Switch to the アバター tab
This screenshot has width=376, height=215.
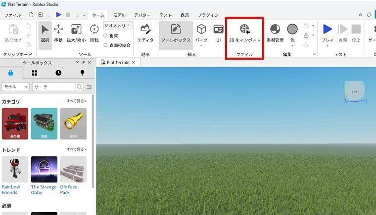142,15
